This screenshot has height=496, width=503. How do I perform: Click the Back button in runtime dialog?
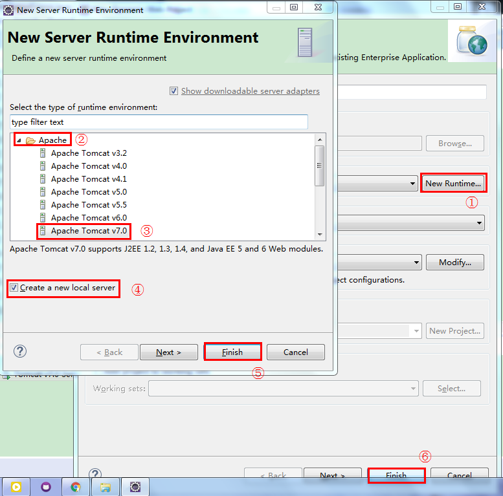(109, 352)
